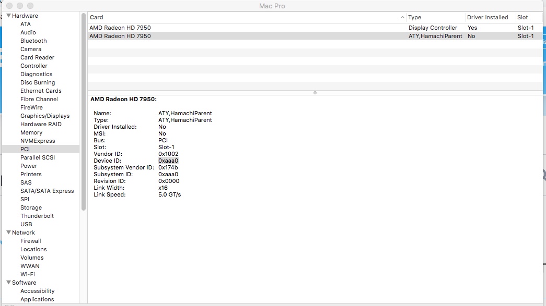This screenshot has width=546, height=306.
Task: Open Ethernet Cards information
Action: tap(41, 91)
